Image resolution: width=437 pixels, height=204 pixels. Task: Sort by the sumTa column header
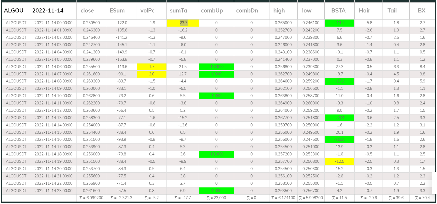pos(178,11)
